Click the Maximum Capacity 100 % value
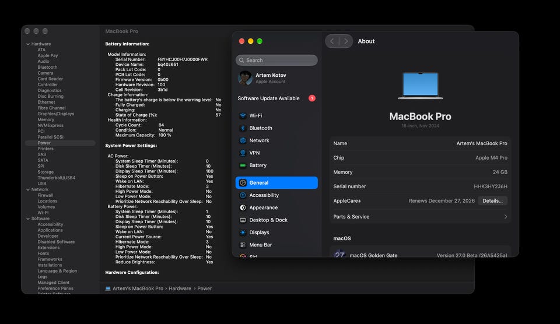The image size is (560, 324). (x=164, y=135)
